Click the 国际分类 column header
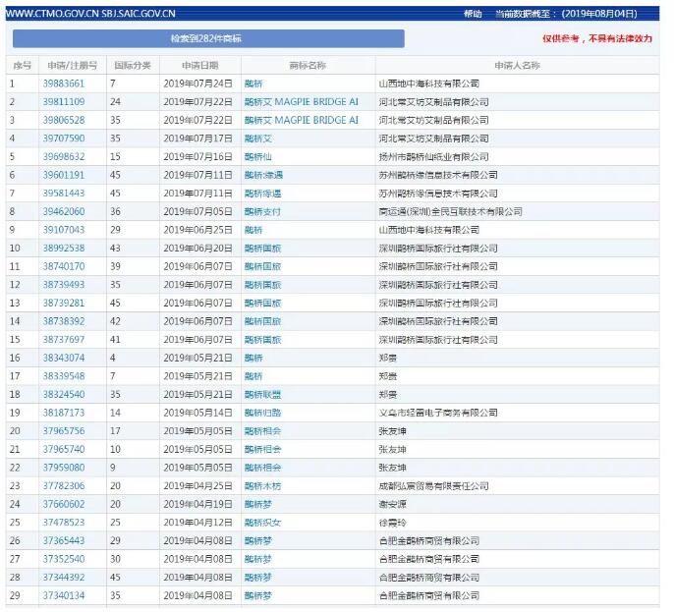Image resolution: width=674 pixels, height=612 pixels. coord(133,65)
